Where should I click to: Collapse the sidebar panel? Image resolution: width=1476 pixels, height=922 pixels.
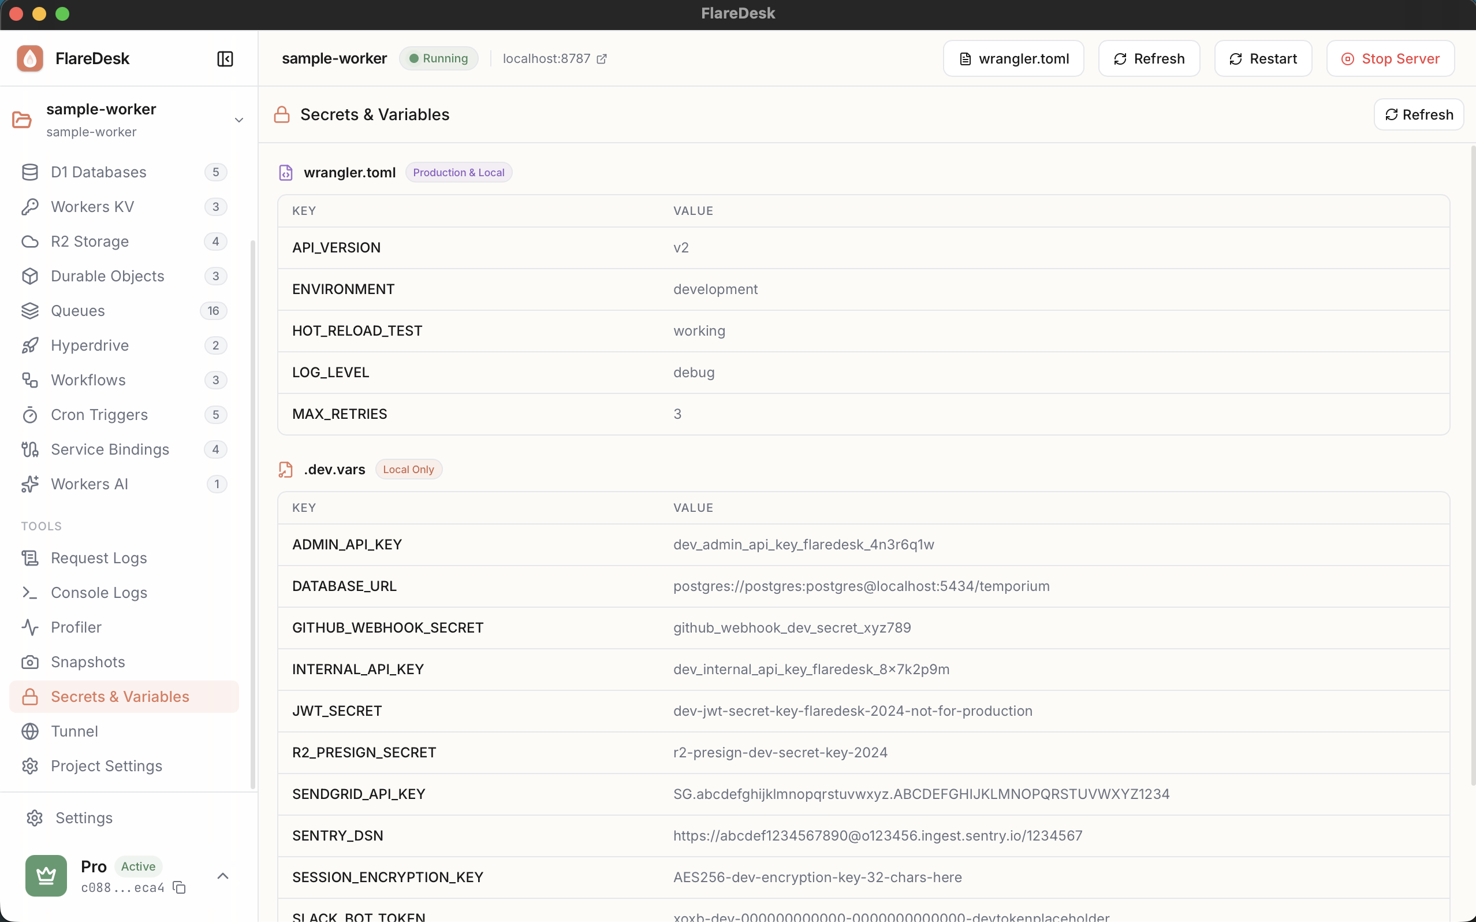[x=225, y=58]
